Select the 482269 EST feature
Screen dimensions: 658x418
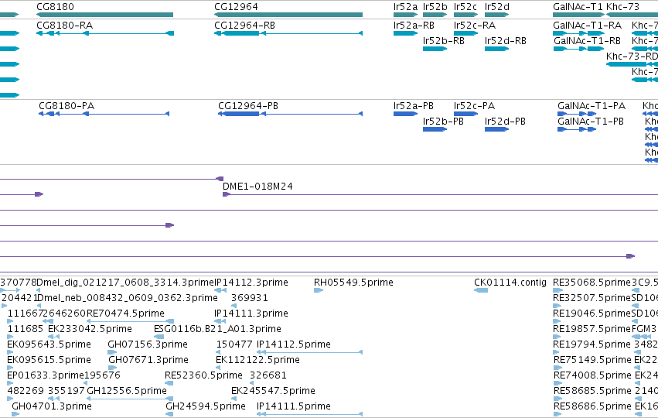(x=10, y=399)
